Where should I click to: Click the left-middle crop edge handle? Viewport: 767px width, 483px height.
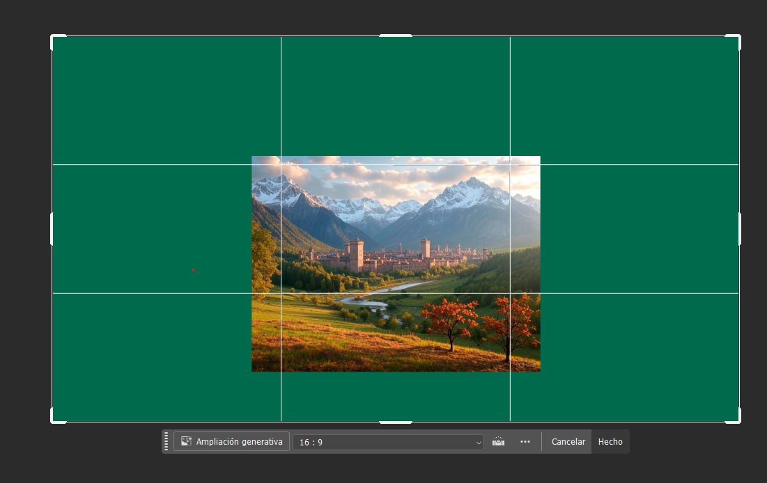pyautogui.click(x=52, y=229)
